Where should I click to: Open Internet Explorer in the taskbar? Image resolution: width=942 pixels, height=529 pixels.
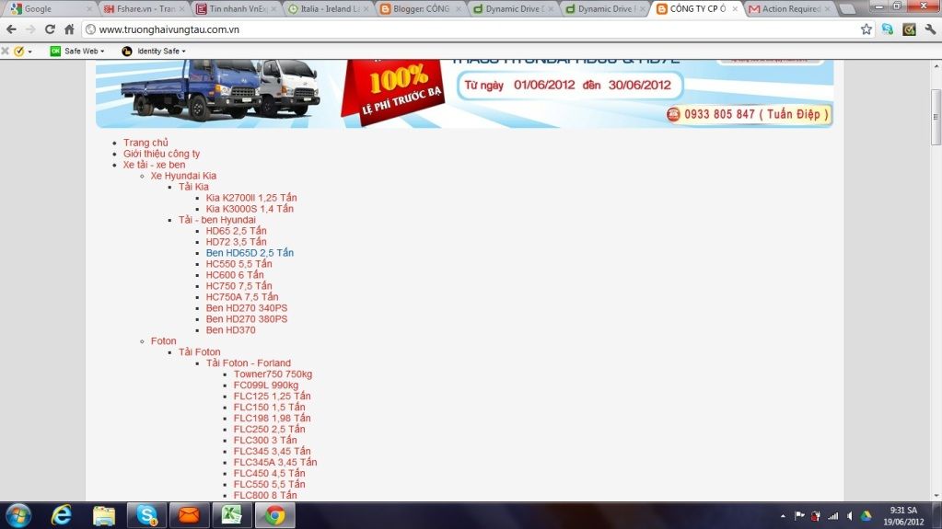click(x=62, y=515)
